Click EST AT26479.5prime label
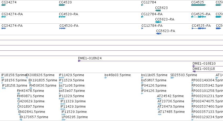 tap(171, 107)
